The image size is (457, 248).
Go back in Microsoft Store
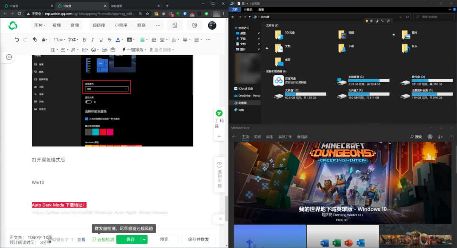[x=234, y=137]
